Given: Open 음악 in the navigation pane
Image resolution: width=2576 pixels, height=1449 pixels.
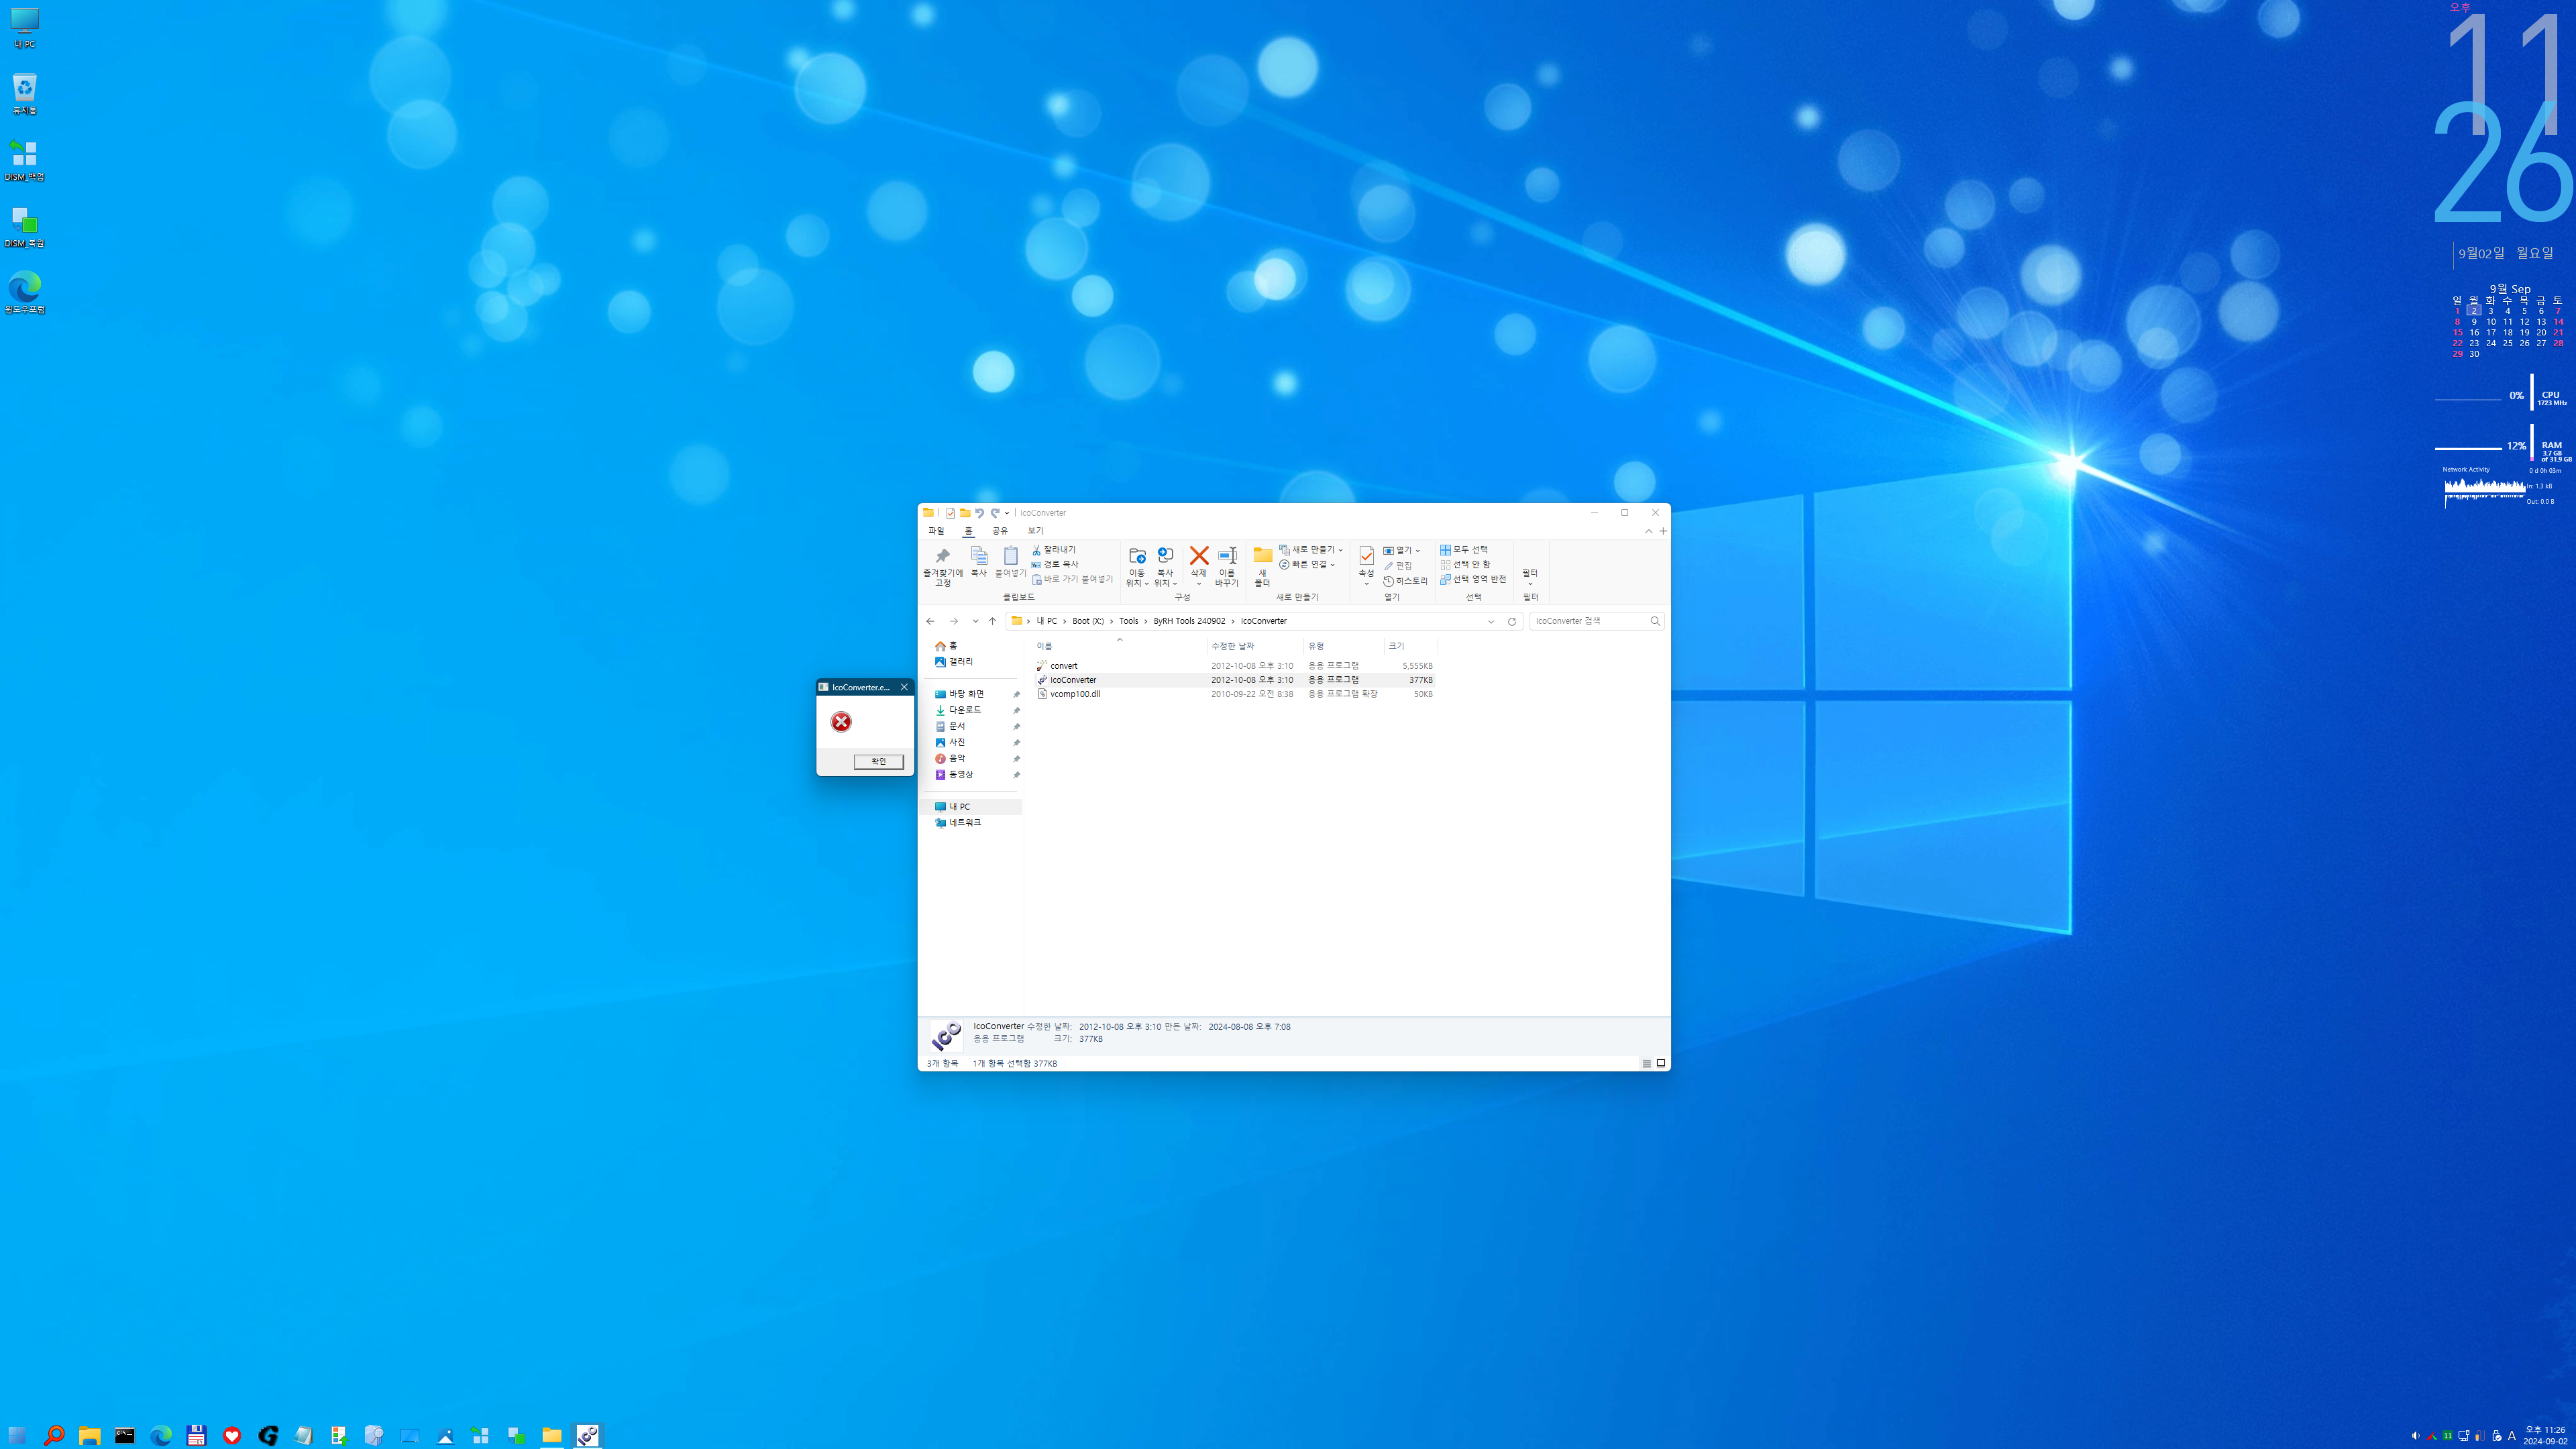Looking at the screenshot, I should click(x=950, y=758).
